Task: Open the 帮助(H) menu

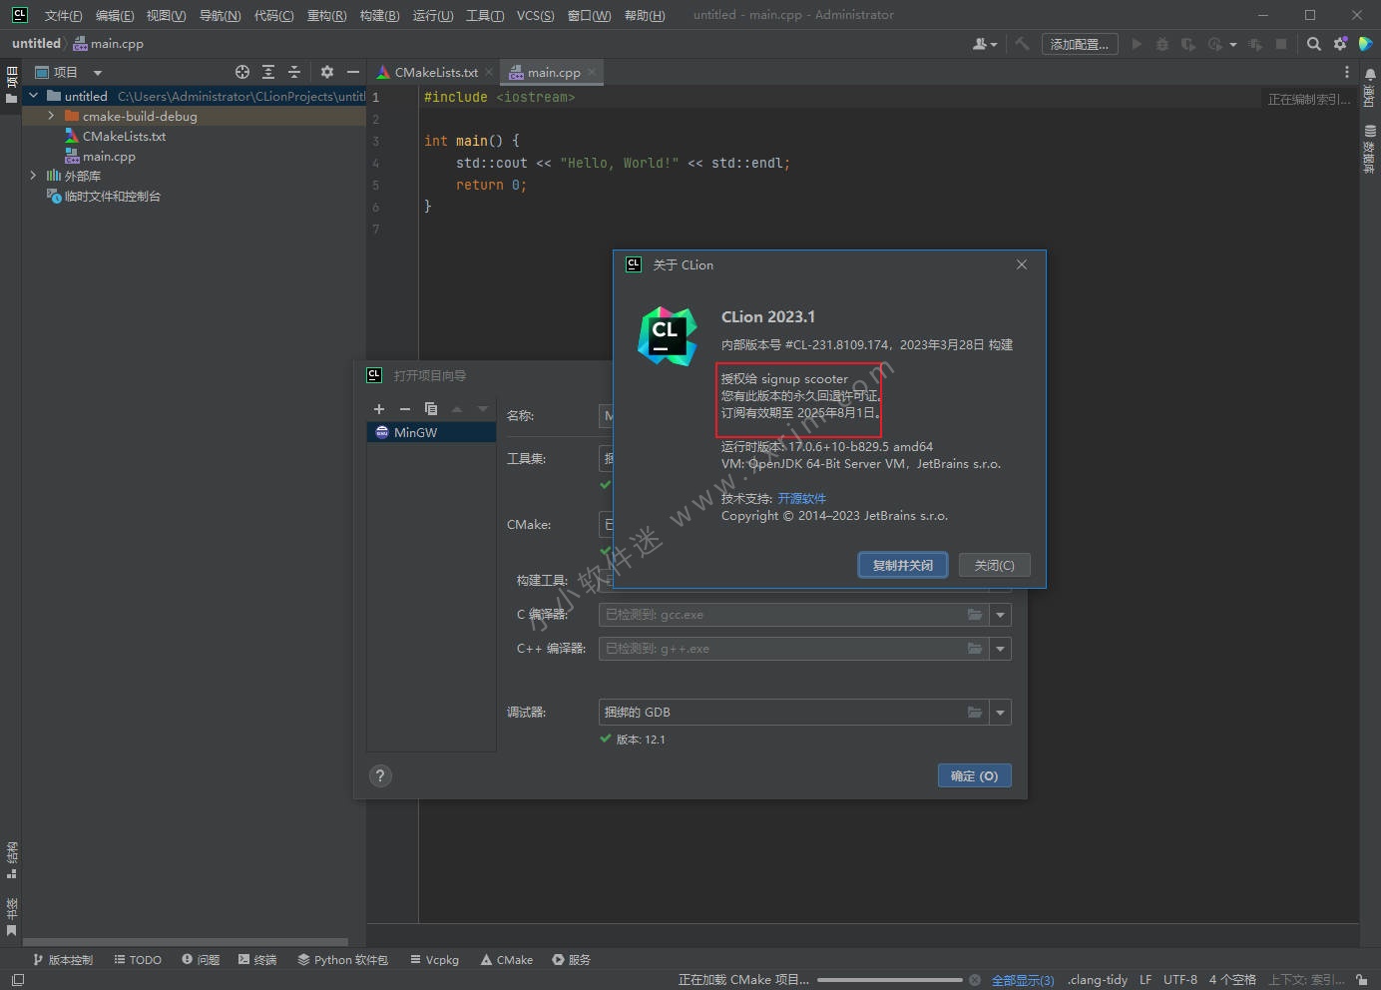Action: click(644, 15)
